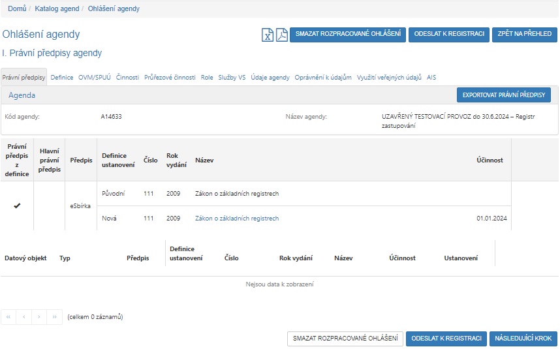Switch to the OVM/SPUÚ tab
560x349 pixels.
(x=95, y=77)
